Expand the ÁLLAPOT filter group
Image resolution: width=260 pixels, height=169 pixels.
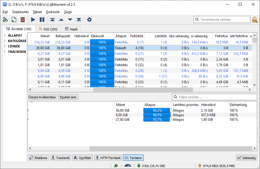(x=5, y=35)
